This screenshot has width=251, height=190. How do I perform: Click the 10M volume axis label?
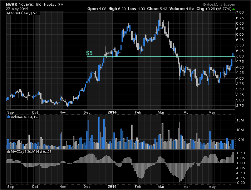click(x=240, y=130)
